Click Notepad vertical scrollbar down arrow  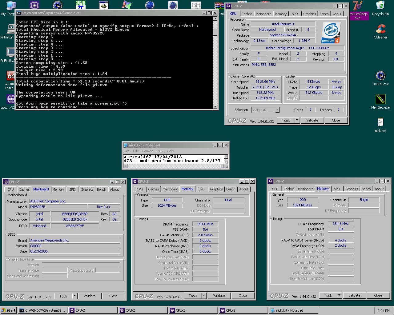[x=226, y=162]
